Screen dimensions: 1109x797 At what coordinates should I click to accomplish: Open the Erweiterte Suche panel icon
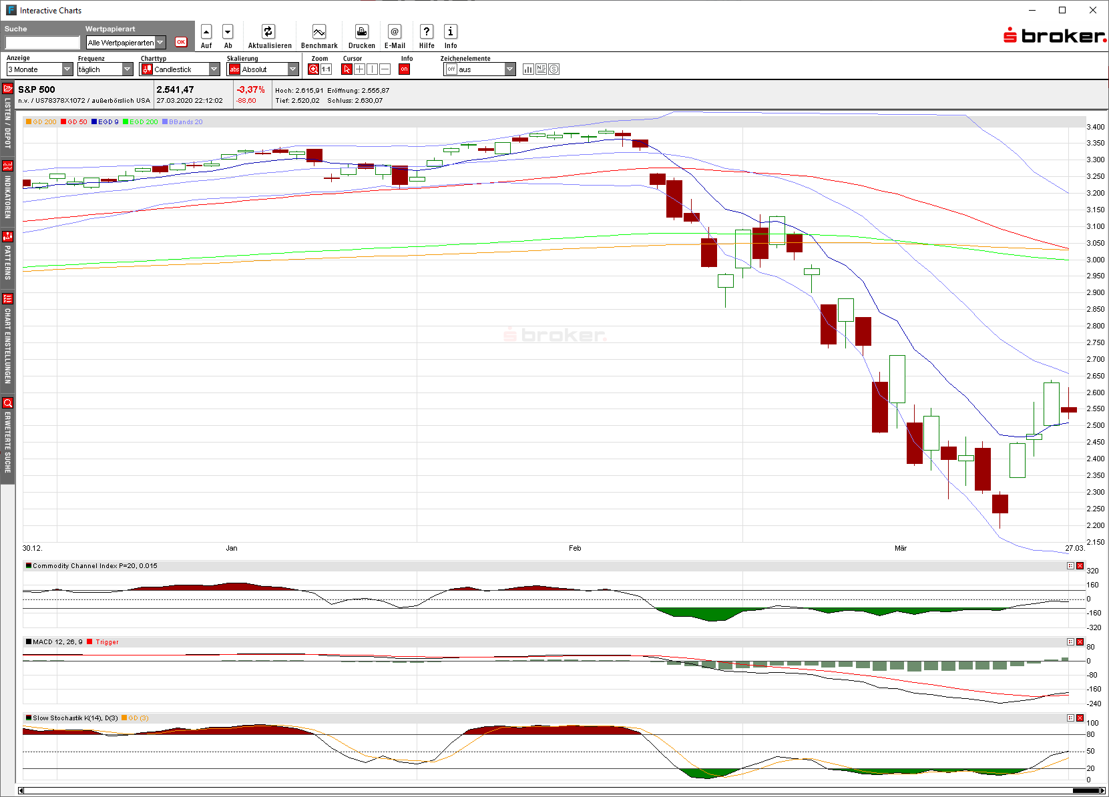coord(7,403)
